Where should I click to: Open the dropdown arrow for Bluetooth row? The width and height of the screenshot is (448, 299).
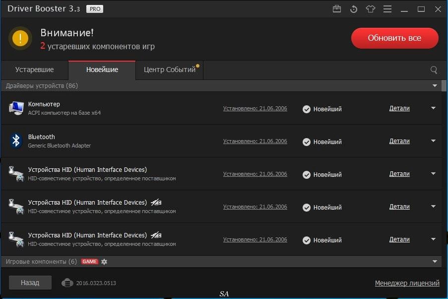pos(434,141)
